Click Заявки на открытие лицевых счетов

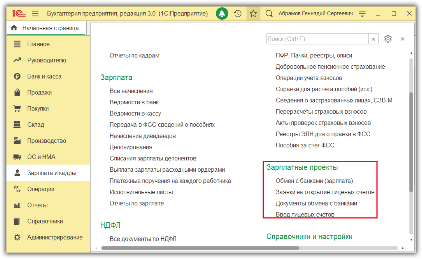325,192
